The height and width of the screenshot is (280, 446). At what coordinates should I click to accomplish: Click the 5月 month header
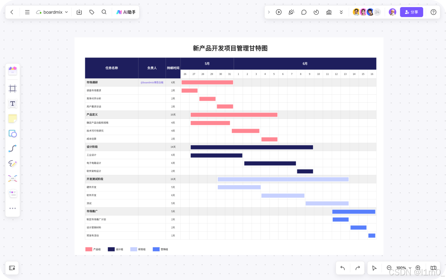click(x=207, y=64)
